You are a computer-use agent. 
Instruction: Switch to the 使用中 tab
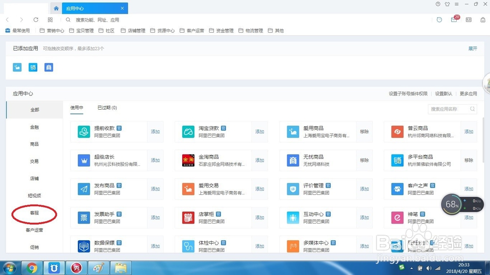(76, 108)
